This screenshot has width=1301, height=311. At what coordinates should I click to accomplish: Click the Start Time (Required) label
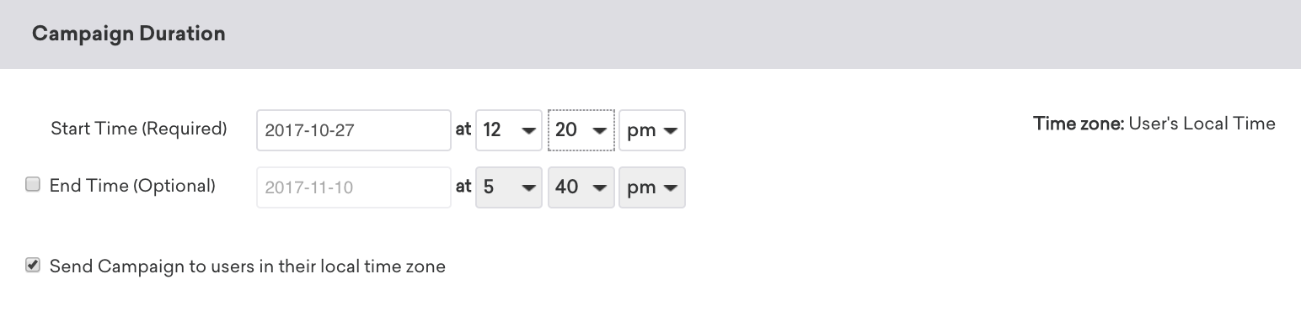pos(139,129)
